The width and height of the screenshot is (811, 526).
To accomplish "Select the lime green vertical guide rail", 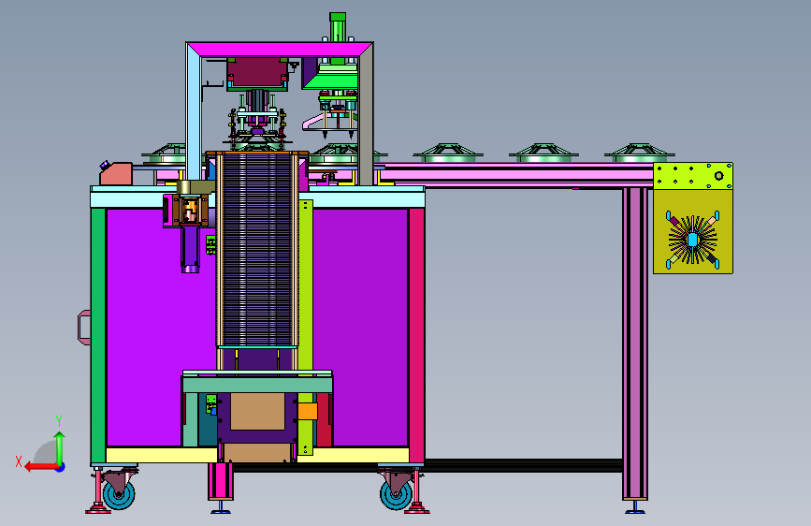I will tap(306, 328).
